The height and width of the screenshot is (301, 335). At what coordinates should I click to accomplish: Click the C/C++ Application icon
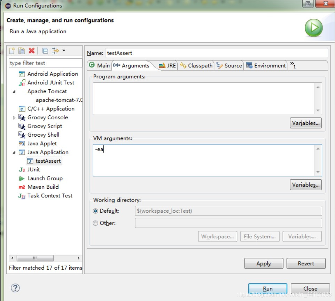(x=22, y=109)
